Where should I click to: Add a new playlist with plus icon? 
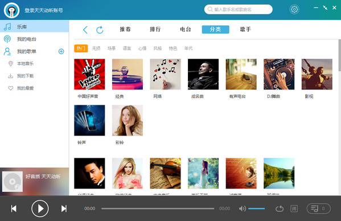coord(61,51)
